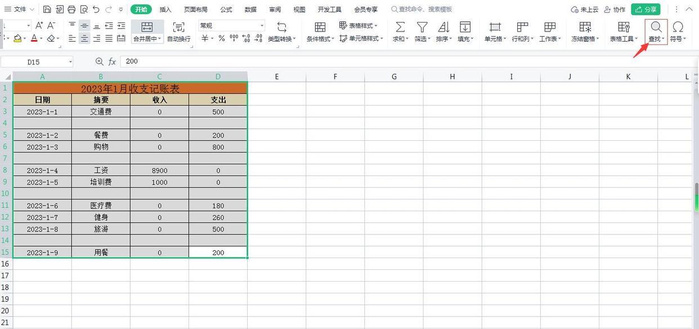Toggle middle vertical alignment
The image size is (699, 329).
(84, 25)
